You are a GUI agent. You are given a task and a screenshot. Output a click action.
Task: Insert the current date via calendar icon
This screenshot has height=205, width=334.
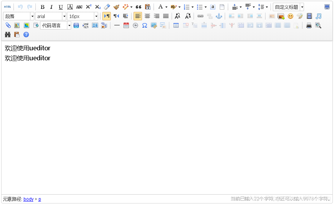[126, 25]
